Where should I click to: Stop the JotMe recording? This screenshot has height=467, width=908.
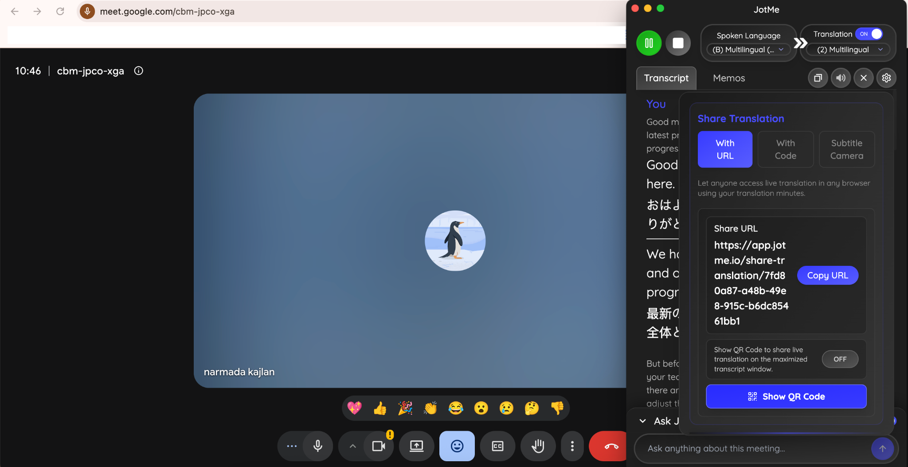pyautogui.click(x=678, y=43)
